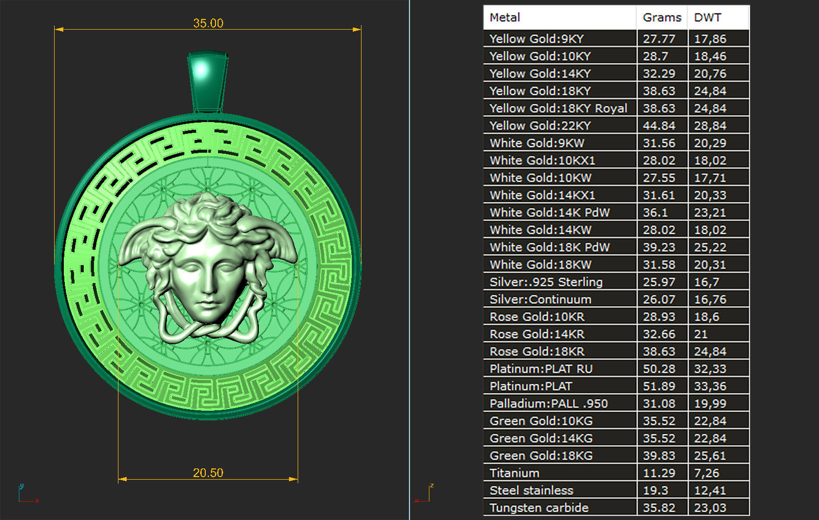Select the Yellow Gold:9KY row
Viewport: 819px width, 520px height.
[x=616, y=39]
